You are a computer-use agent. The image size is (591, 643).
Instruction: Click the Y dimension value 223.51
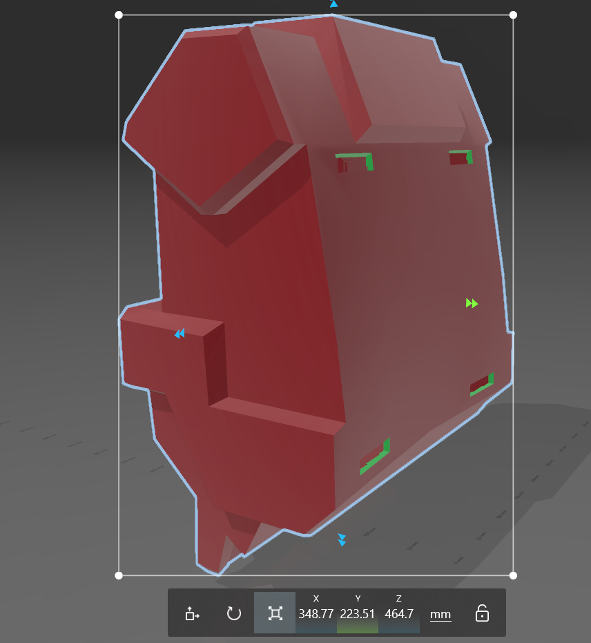click(x=358, y=614)
